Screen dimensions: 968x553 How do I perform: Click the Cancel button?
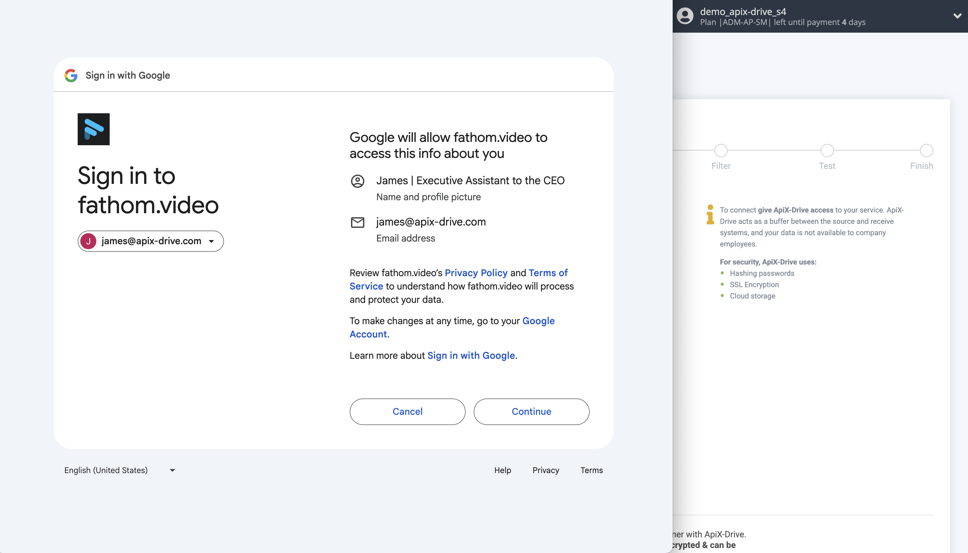click(407, 411)
